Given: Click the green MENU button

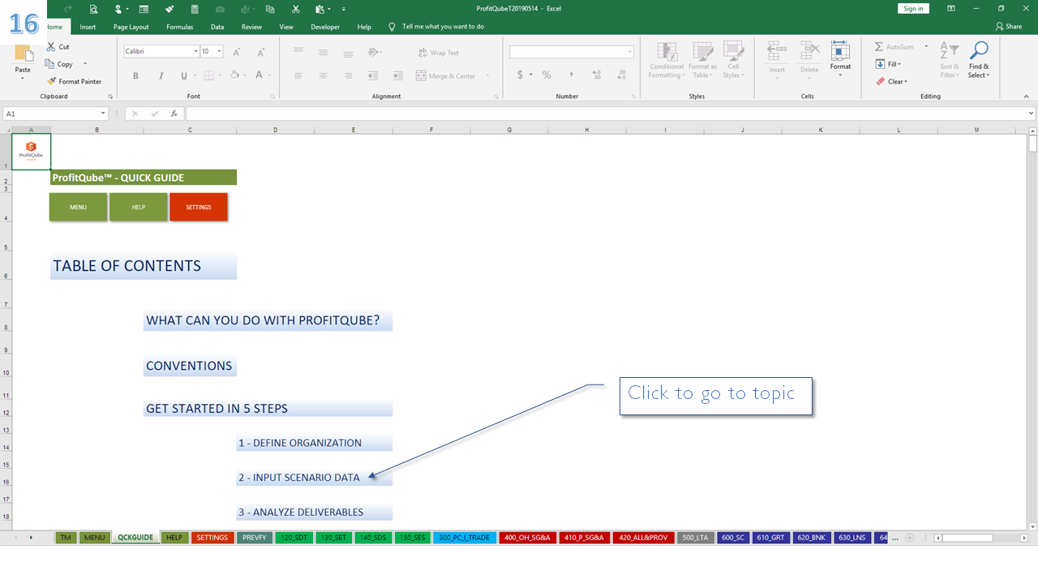Looking at the screenshot, I should pyautogui.click(x=78, y=207).
